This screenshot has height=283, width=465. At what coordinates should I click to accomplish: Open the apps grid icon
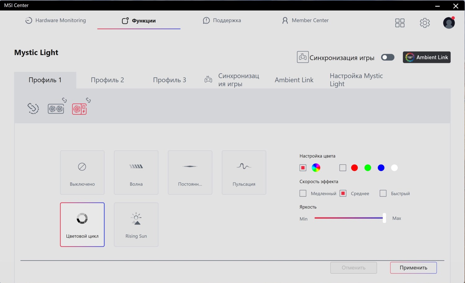pyautogui.click(x=400, y=23)
